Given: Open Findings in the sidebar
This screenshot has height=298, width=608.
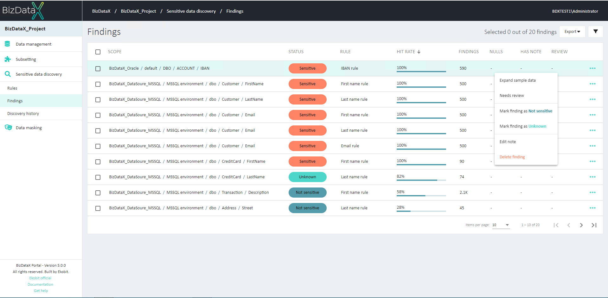Looking at the screenshot, I should (x=41, y=101).
